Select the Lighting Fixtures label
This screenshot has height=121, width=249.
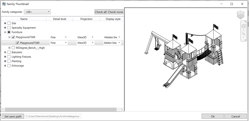pos(21,56)
